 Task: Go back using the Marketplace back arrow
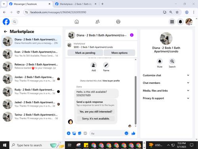pos(6,31)
